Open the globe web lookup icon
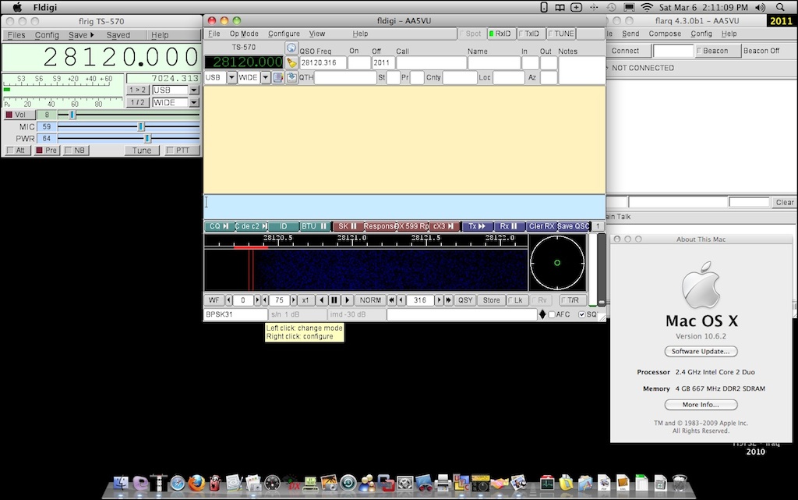 point(291,48)
